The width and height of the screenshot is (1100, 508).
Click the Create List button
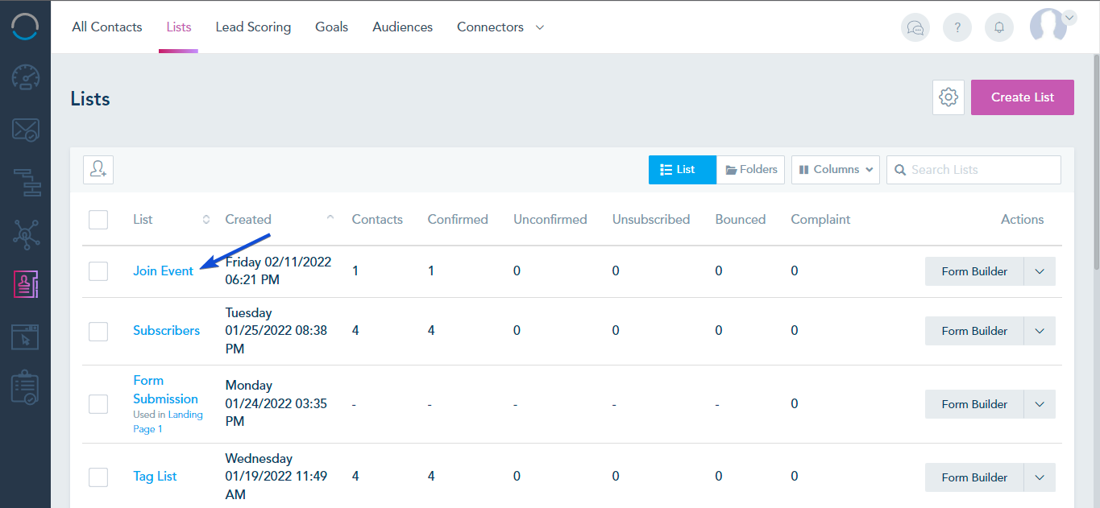1023,97
